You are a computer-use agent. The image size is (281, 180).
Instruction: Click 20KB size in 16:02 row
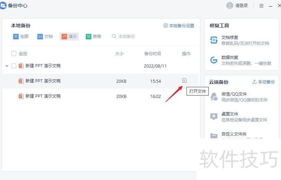click(x=121, y=97)
